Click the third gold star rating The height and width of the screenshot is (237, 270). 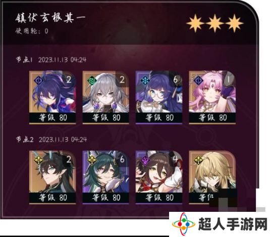point(235,23)
